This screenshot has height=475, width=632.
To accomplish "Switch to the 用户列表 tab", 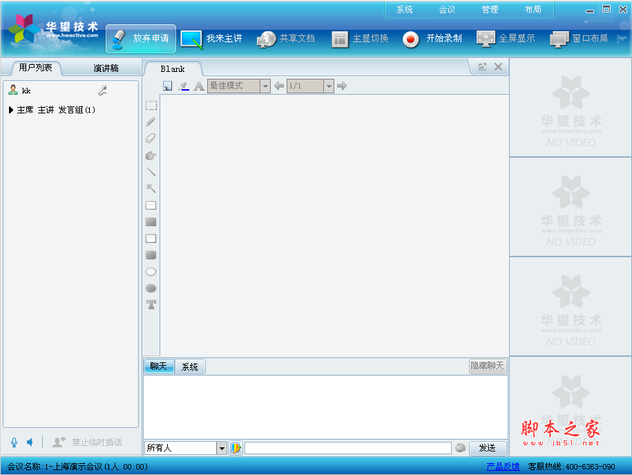I will 35,68.
